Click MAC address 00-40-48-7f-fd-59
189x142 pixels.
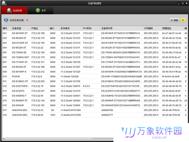(171, 115)
